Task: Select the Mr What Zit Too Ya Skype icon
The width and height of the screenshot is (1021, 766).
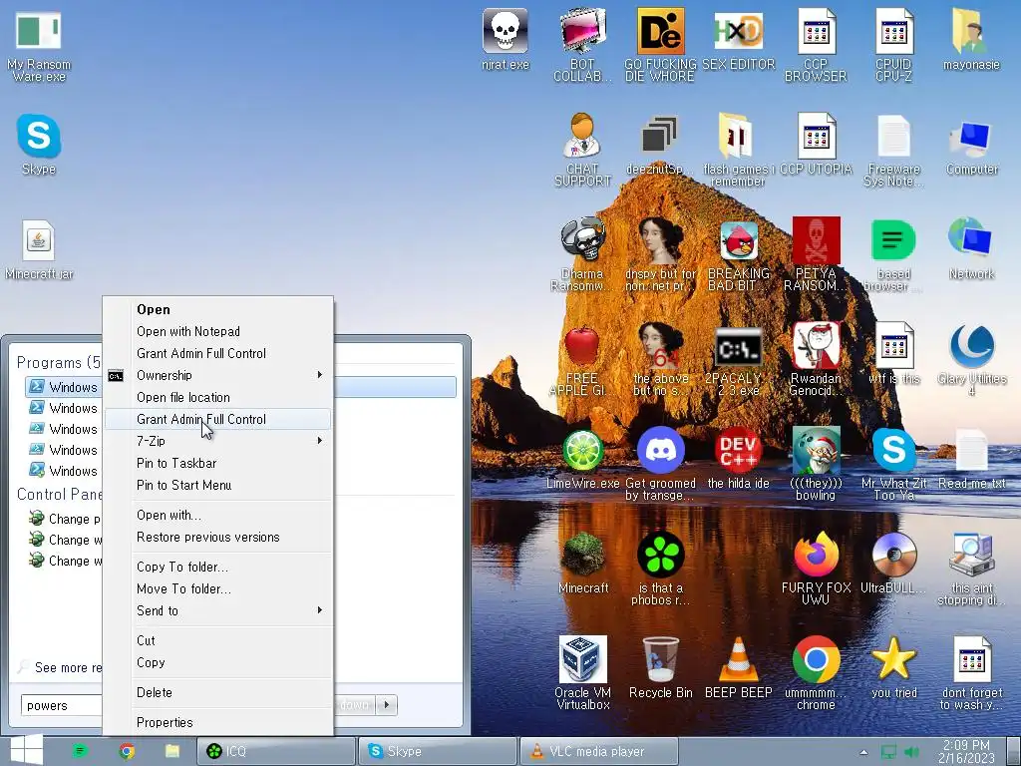Action: [893, 450]
